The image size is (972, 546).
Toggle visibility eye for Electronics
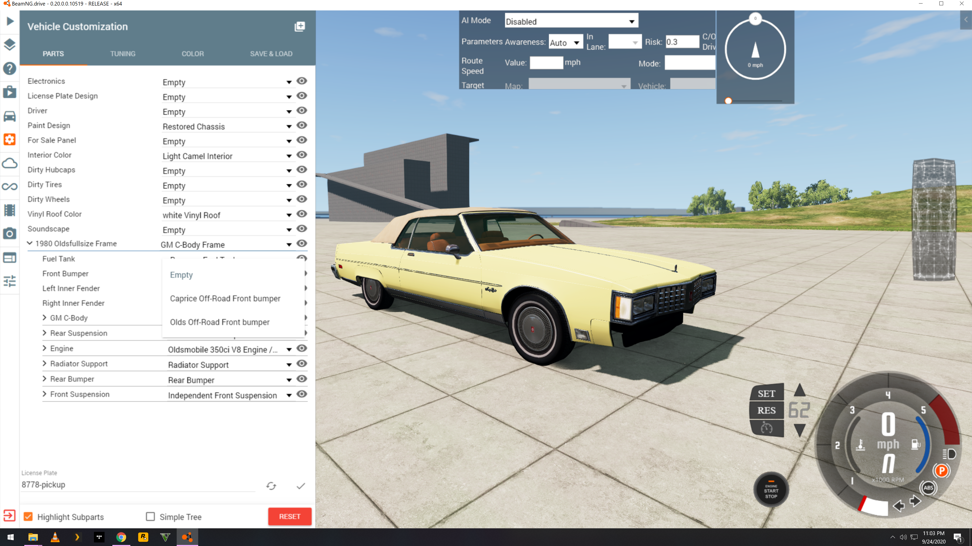tap(301, 81)
